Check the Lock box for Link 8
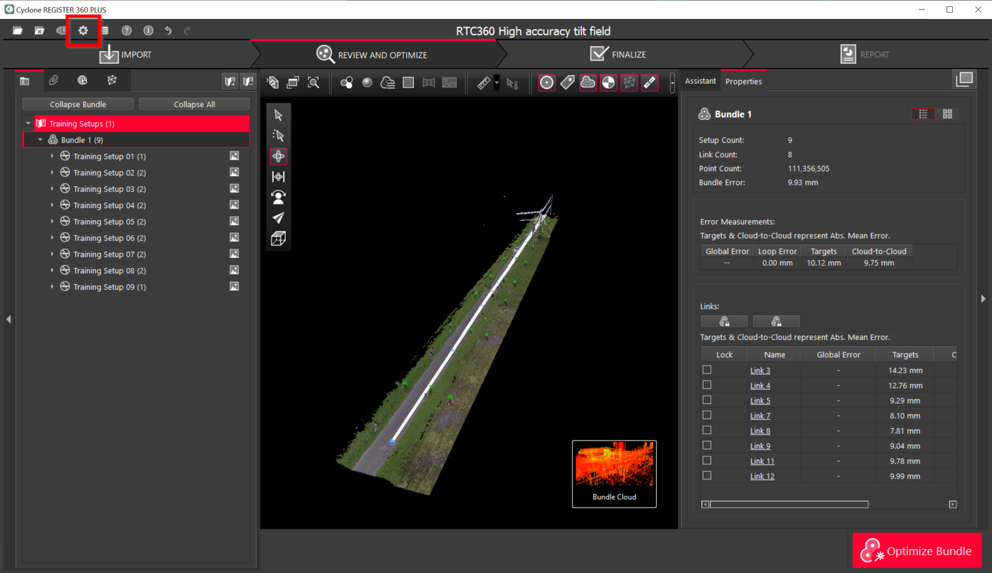 707,430
